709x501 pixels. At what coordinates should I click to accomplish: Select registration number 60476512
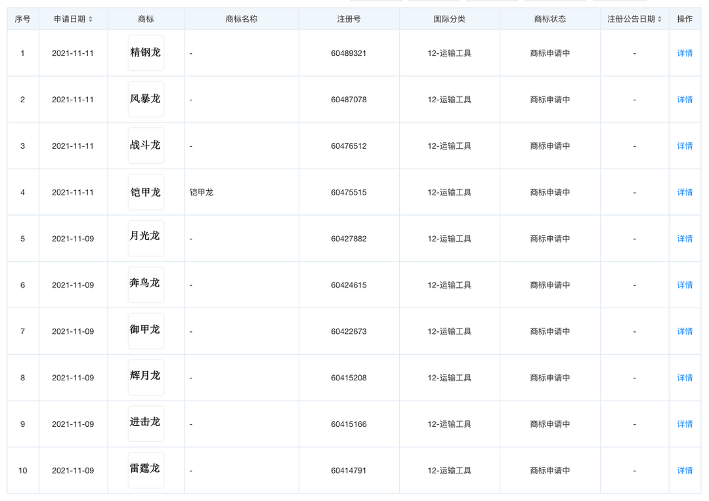click(x=349, y=146)
